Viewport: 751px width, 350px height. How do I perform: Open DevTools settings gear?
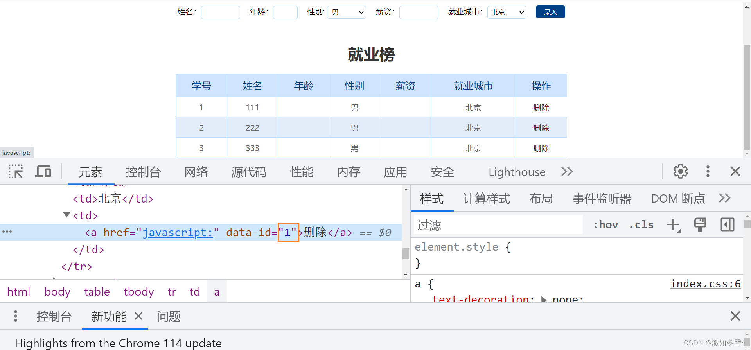(680, 171)
